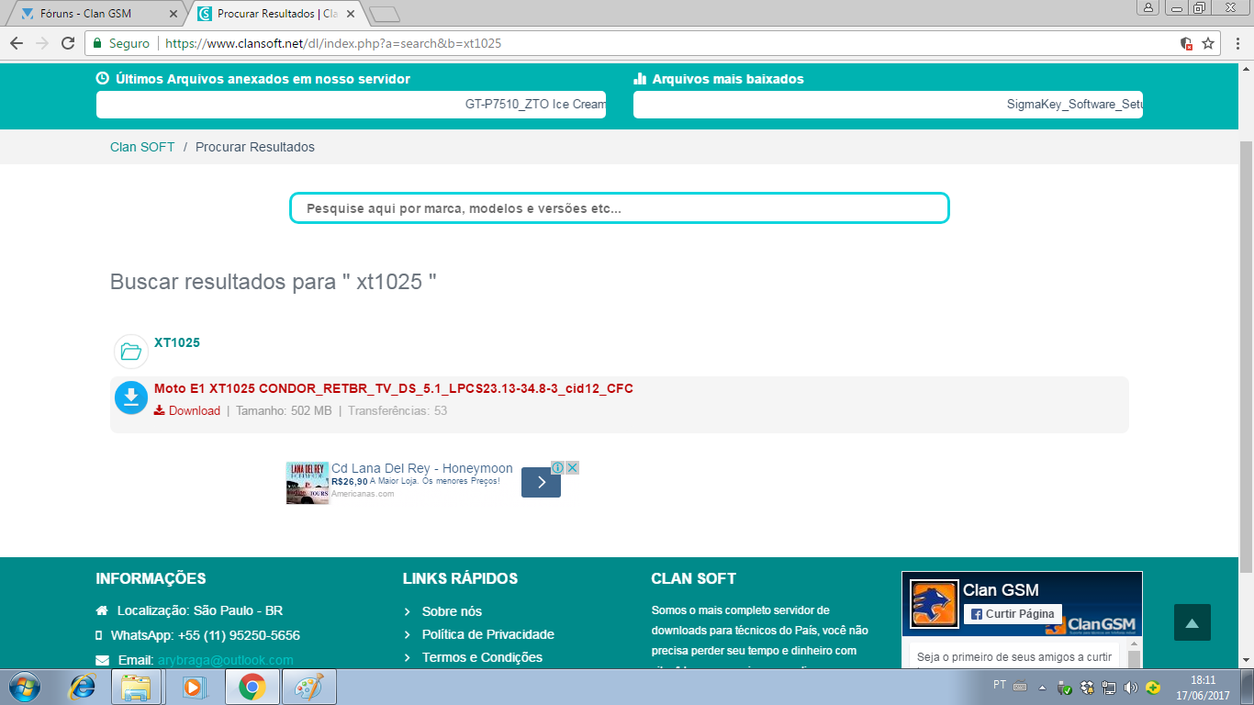Click the SigmaKey_Software_Setup ticker entry
1254x705 pixels.
[1075, 105]
